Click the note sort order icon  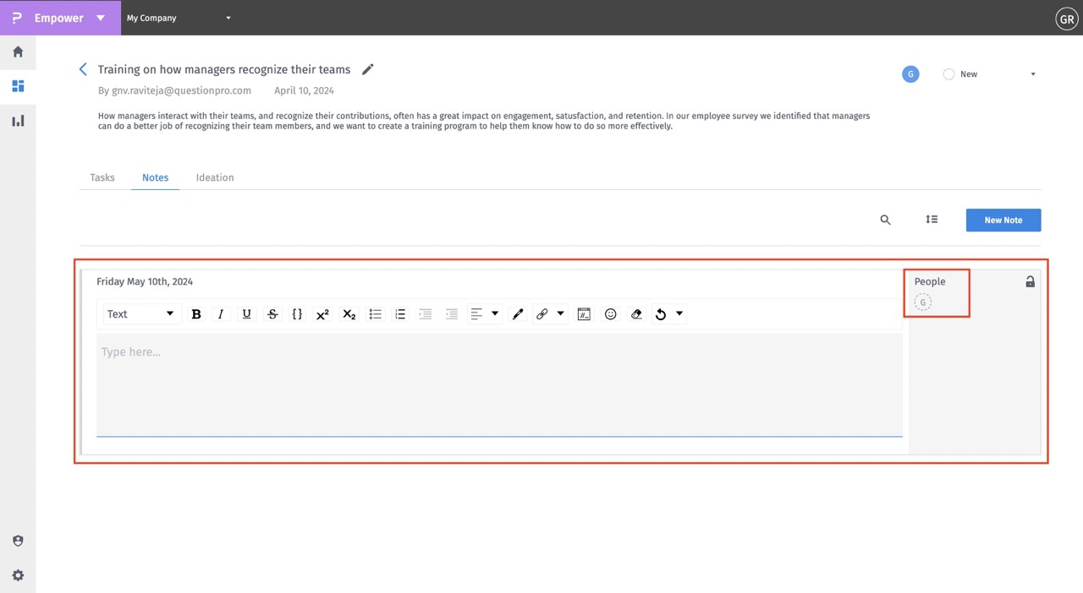click(x=932, y=219)
